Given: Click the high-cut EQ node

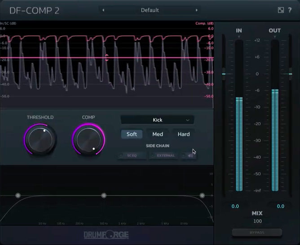Looking at the screenshot, I should [202, 196].
